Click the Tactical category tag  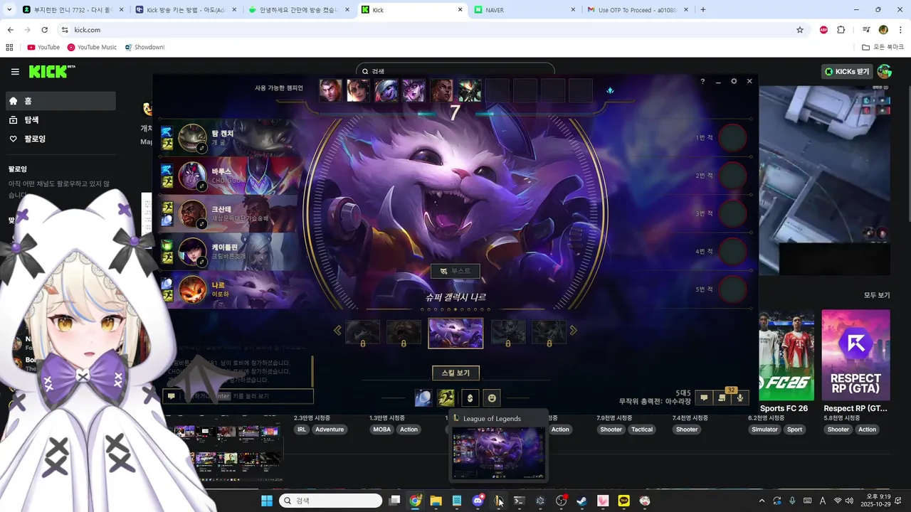coord(642,430)
